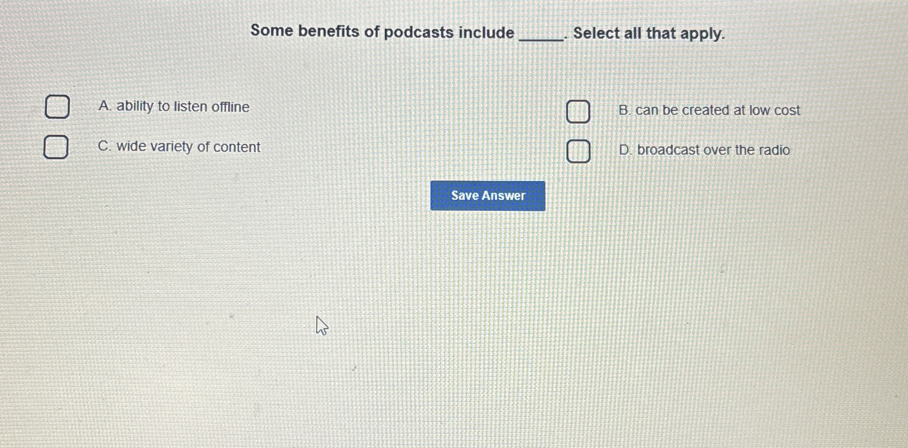908x448 pixels.
Task: Check the box for option B
Action: (578, 111)
